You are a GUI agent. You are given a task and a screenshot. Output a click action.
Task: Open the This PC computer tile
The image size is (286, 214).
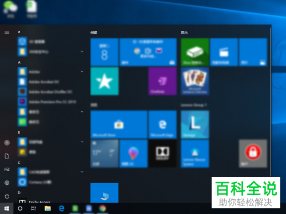pos(104,193)
